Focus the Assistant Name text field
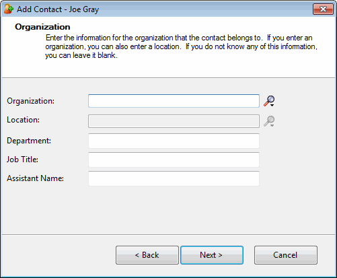This screenshot has height=278, width=337. pos(174,178)
